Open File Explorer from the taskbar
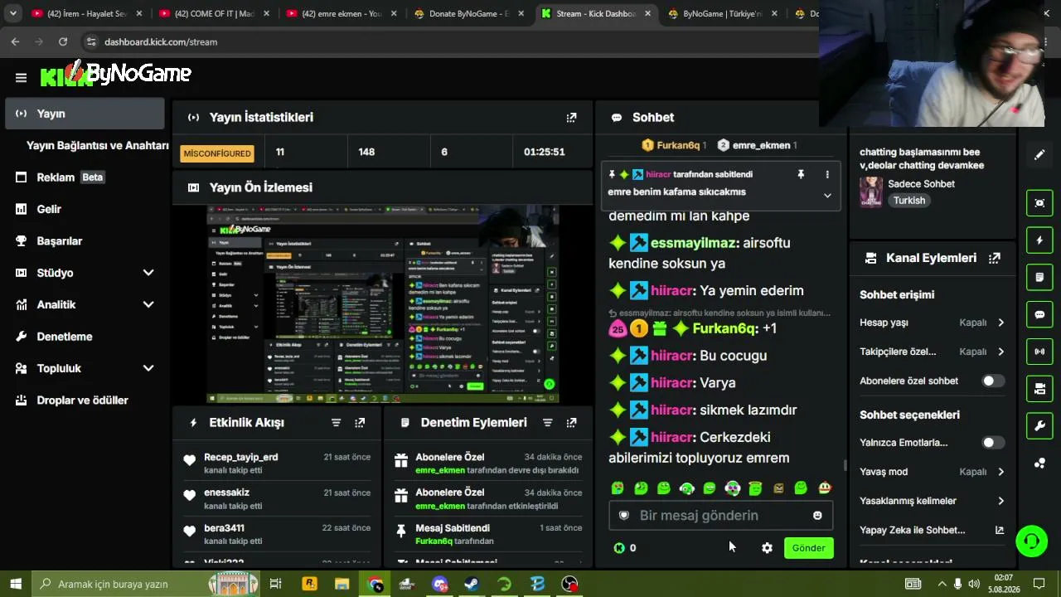The height and width of the screenshot is (597, 1061). [x=342, y=585]
